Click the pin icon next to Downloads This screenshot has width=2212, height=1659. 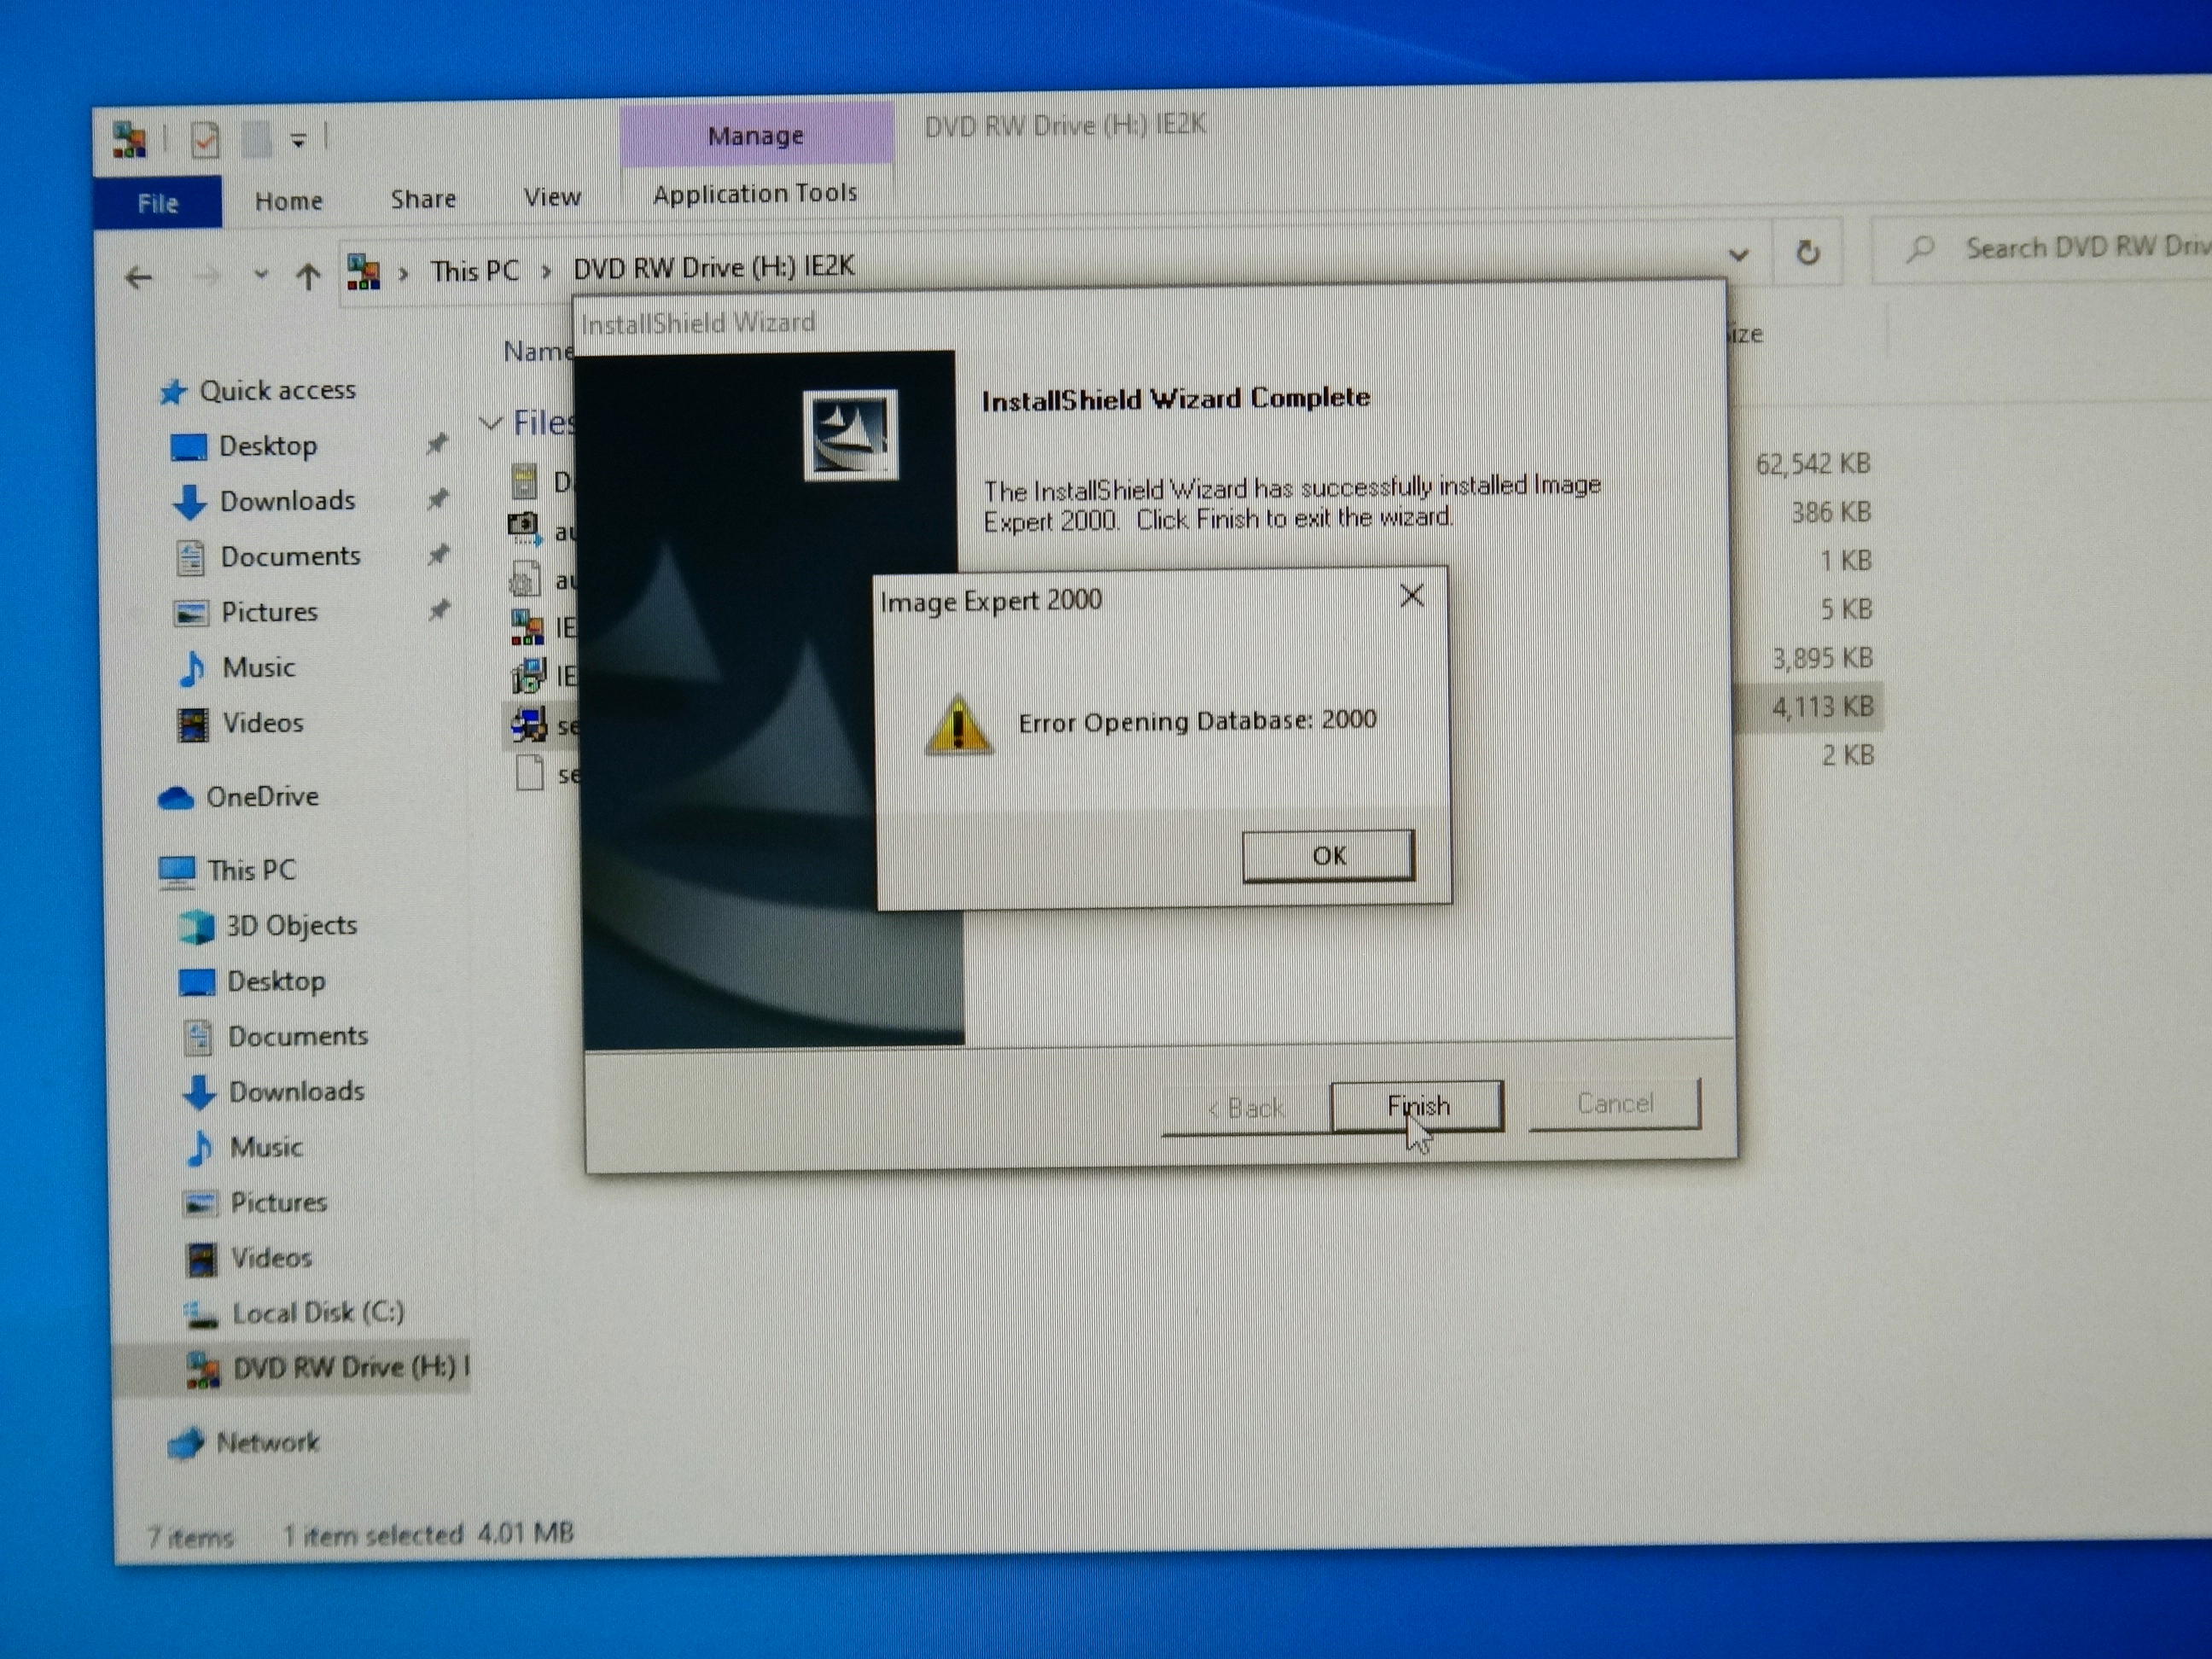[x=438, y=499]
